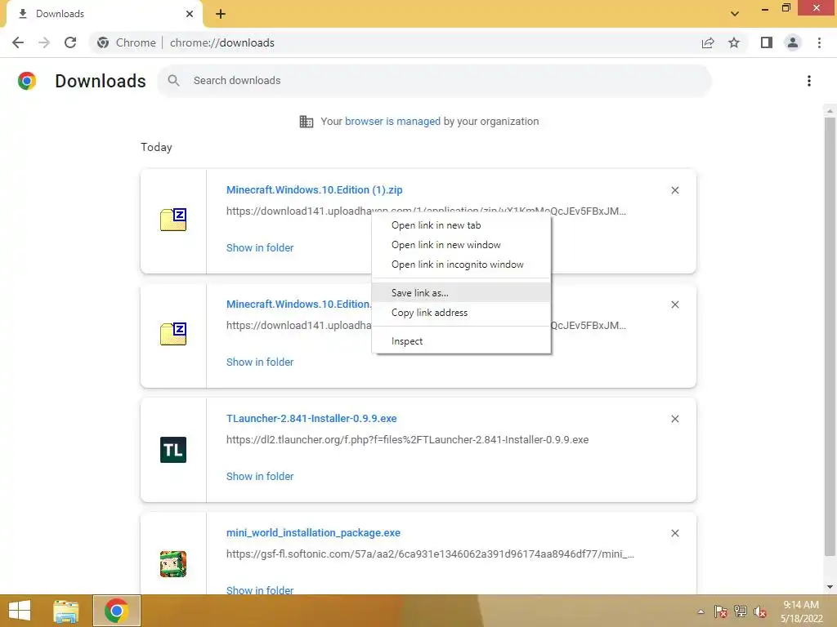Image resolution: width=837 pixels, height=627 pixels.
Task: Click the scrollbar up arrow
Action: coord(830,111)
